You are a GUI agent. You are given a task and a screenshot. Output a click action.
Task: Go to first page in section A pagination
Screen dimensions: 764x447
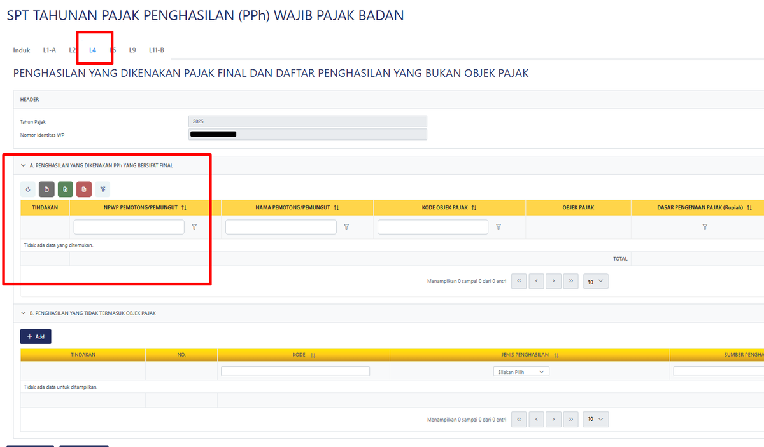(519, 281)
